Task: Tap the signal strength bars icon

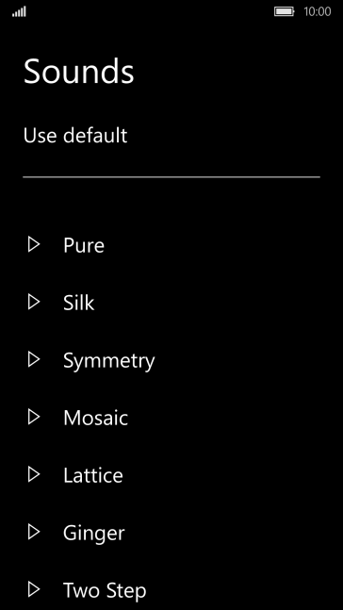Action: click(x=19, y=11)
